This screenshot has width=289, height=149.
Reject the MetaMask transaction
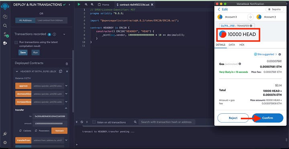coord(233,118)
